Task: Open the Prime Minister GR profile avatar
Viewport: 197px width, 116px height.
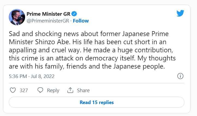Action: pos(17,17)
